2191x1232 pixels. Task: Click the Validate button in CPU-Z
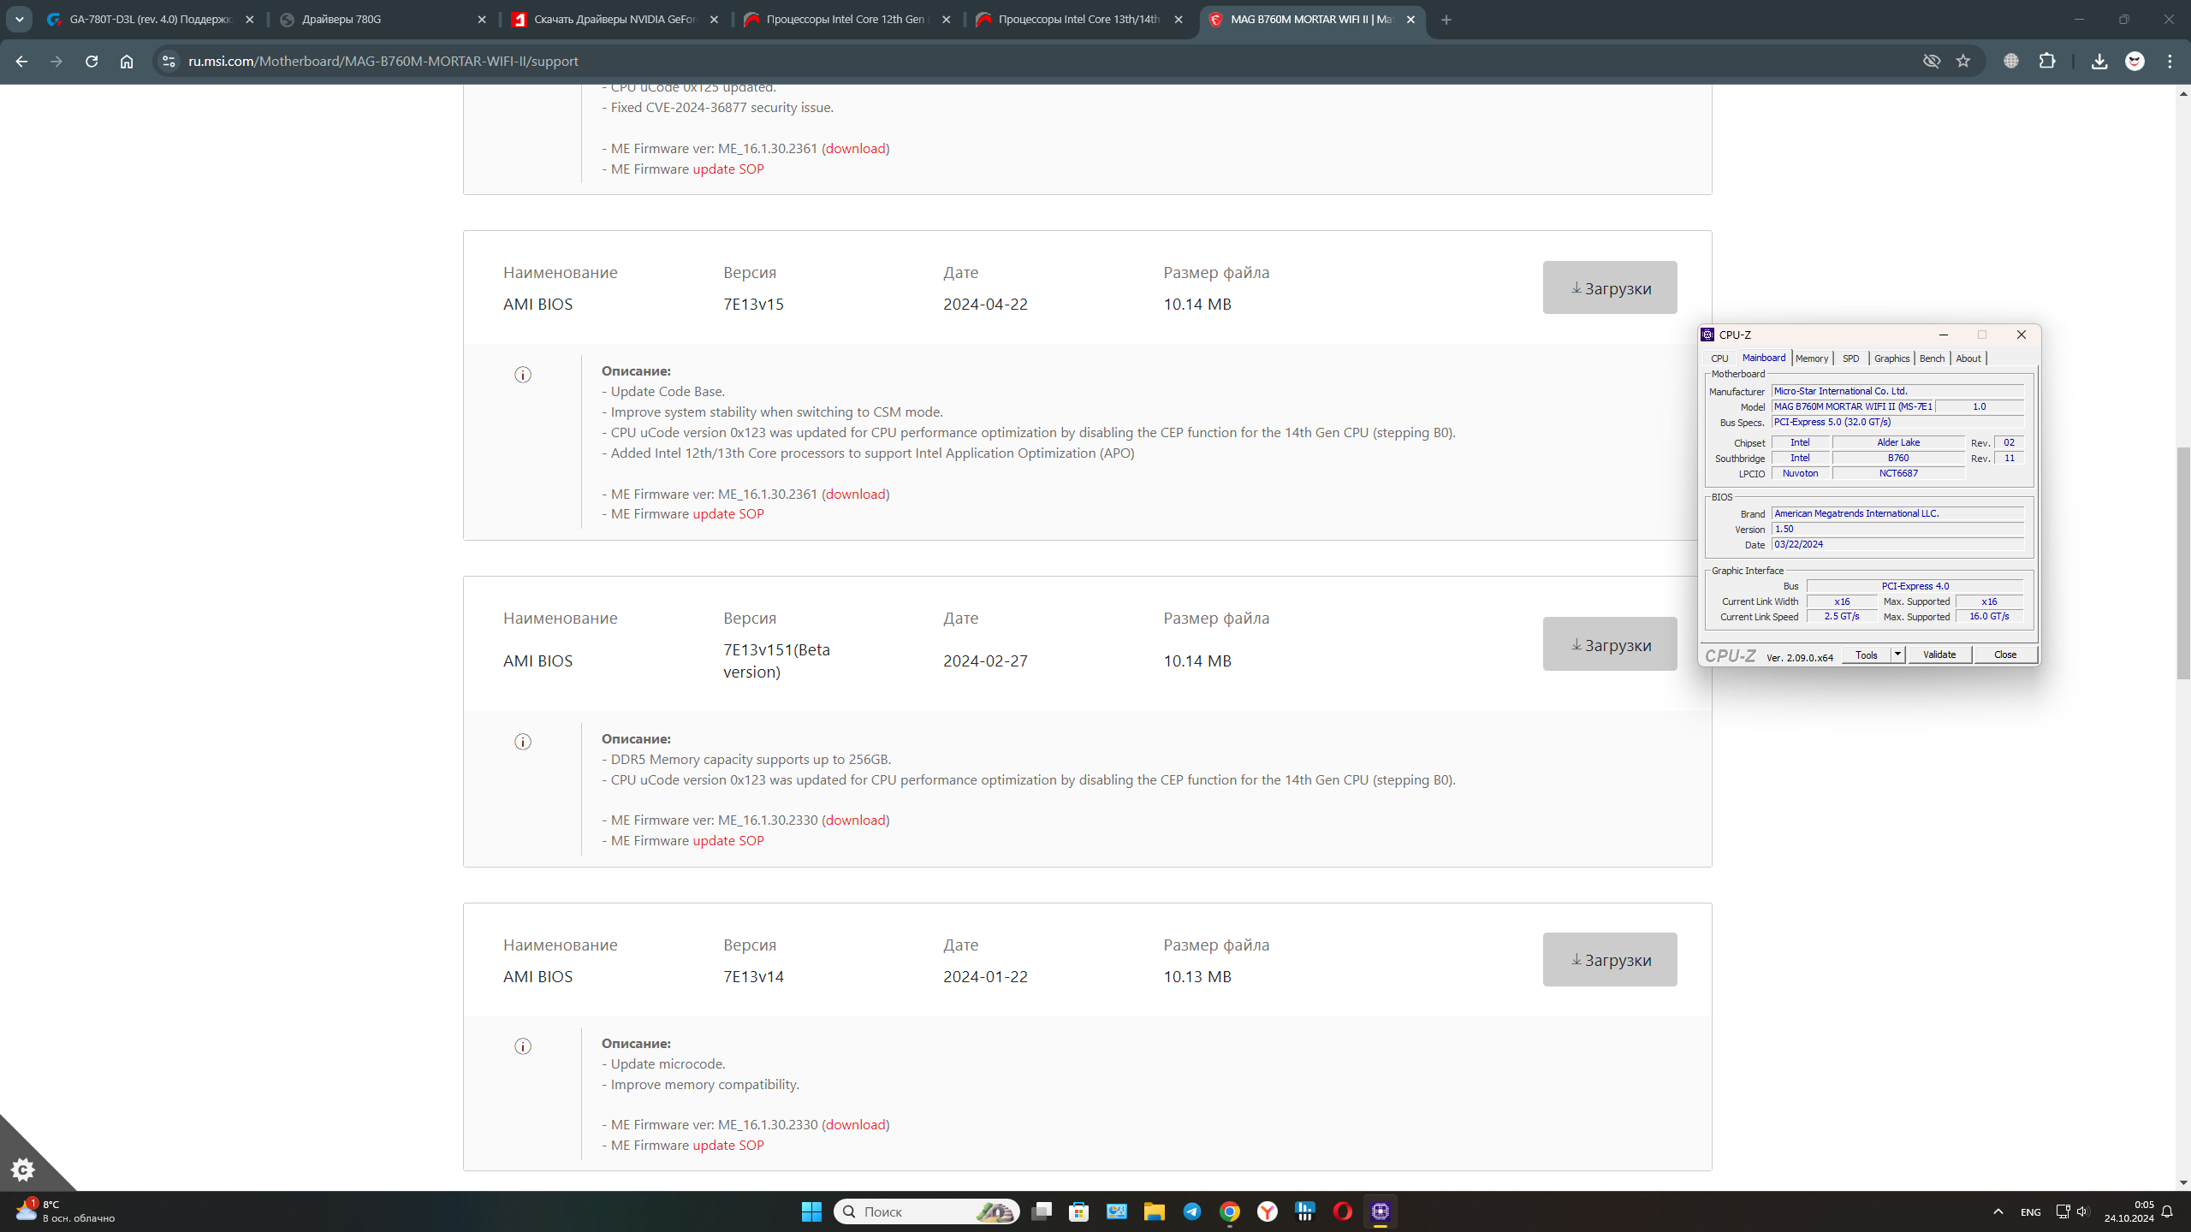pyautogui.click(x=1939, y=654)
